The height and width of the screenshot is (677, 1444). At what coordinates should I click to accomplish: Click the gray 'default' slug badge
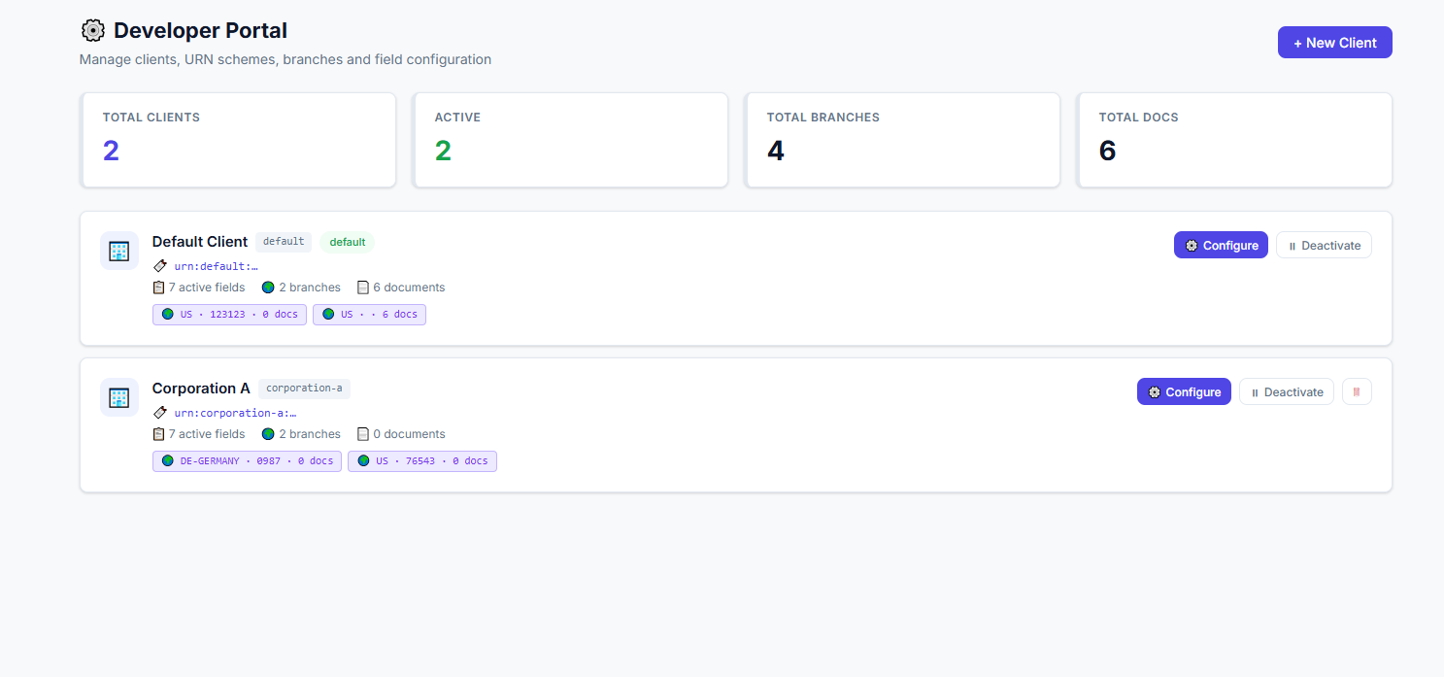(x=284, y=242)
